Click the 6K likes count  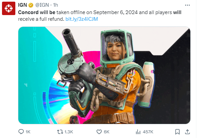point(107,132)
